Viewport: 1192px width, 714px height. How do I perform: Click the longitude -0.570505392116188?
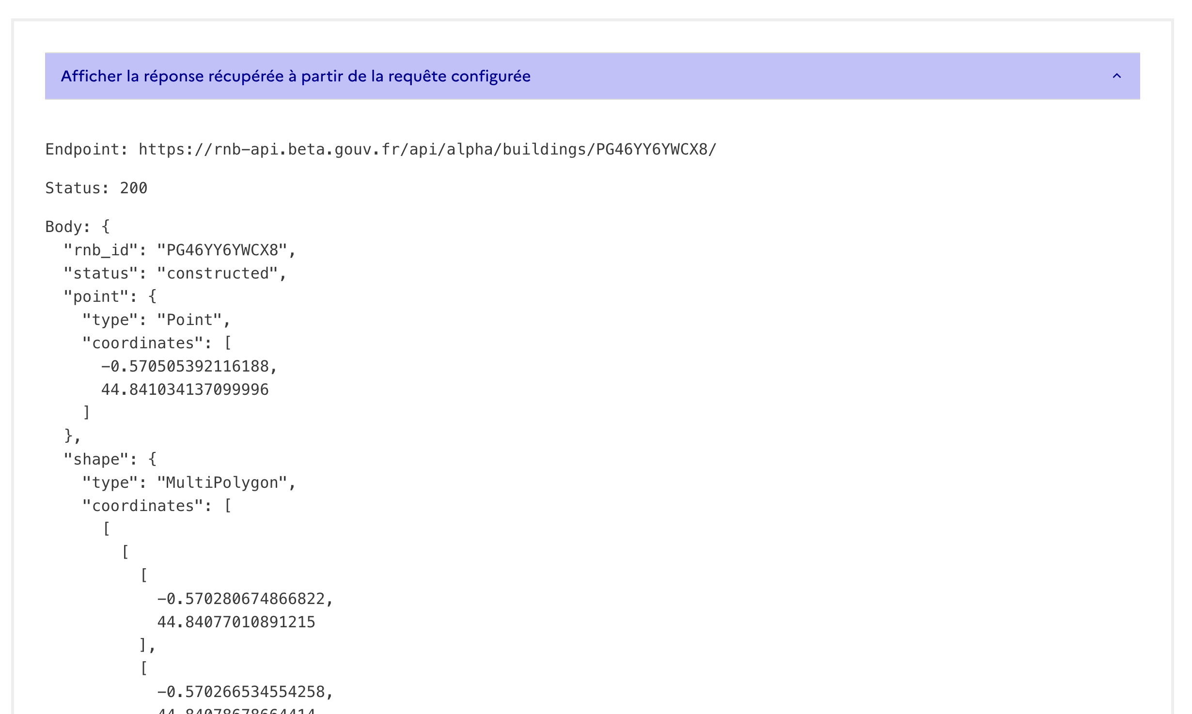[188, 366]
